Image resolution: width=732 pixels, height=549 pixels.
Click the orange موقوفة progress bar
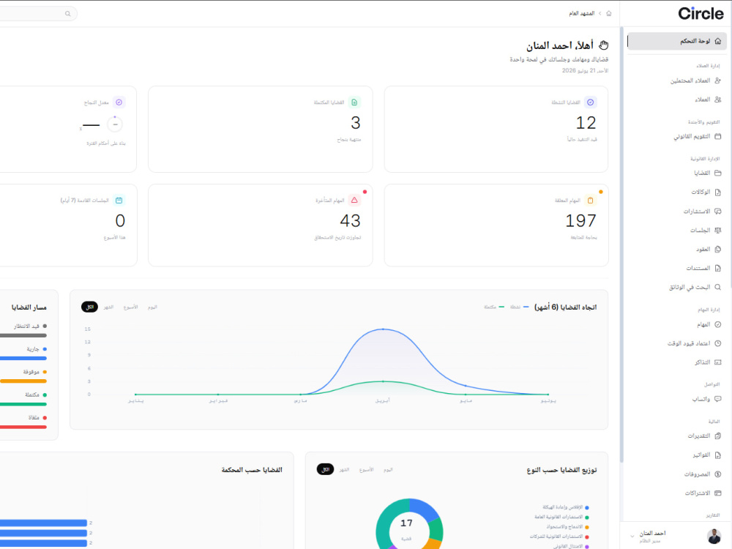[x=23, y=381]
